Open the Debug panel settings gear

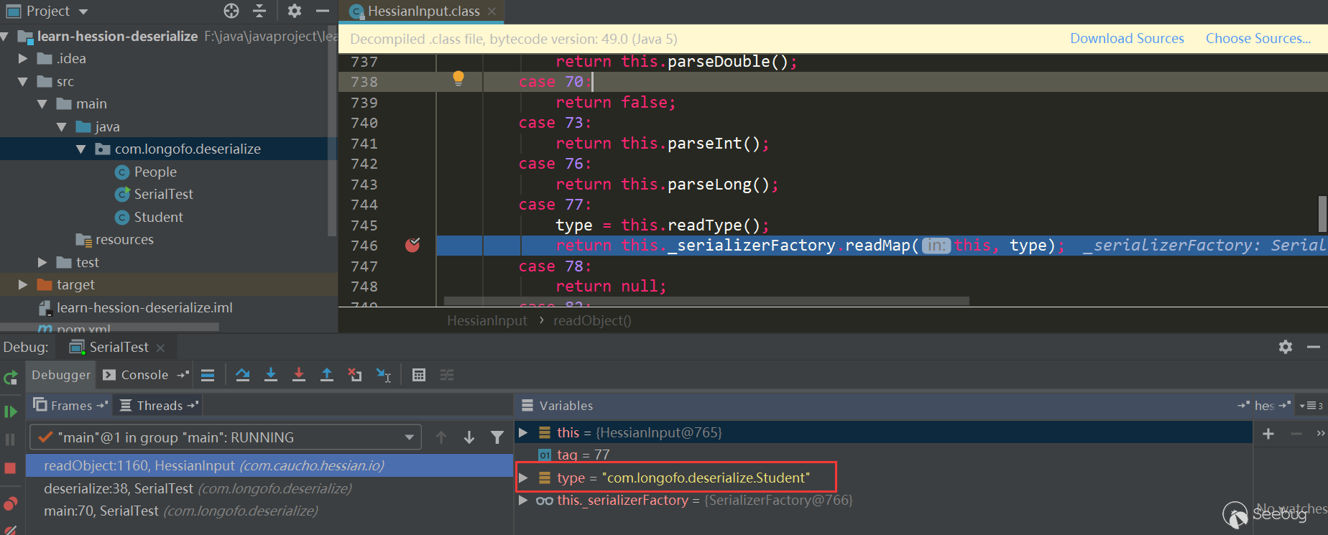click(1286, 347)
